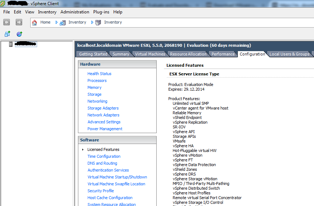The height and width of the screenshot is (206, 314).
Task: Click the 'ESX Server License Type' heading
Action: 194,74
